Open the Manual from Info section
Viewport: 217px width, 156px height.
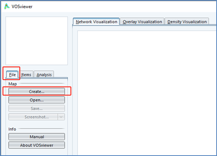37,137
